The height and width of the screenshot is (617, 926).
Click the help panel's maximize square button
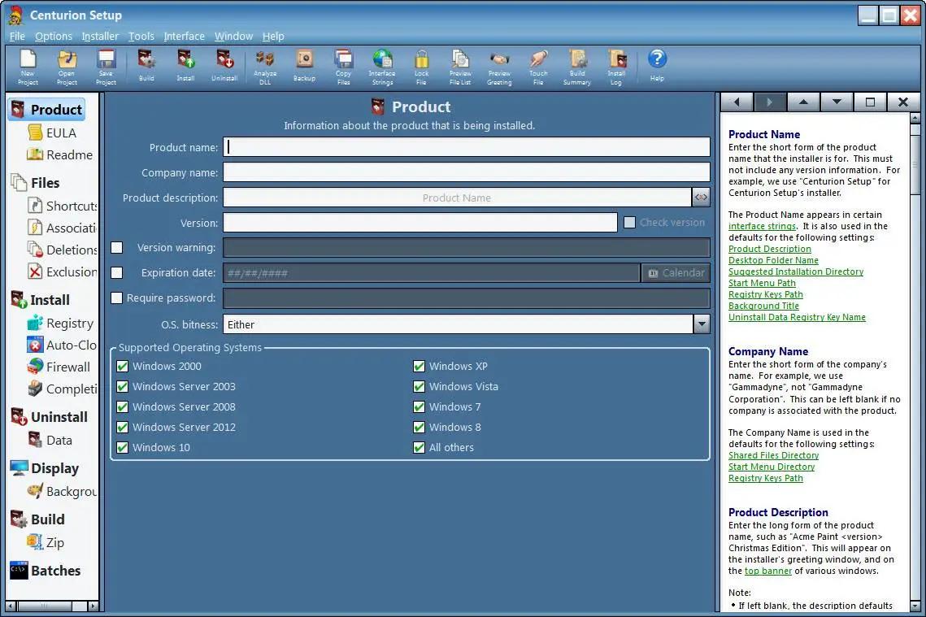(870, 102)
